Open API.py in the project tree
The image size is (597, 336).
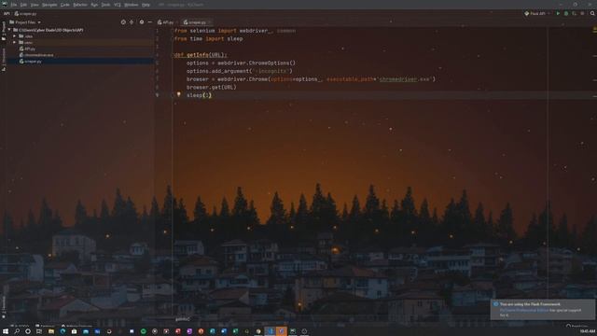(27, 49)
